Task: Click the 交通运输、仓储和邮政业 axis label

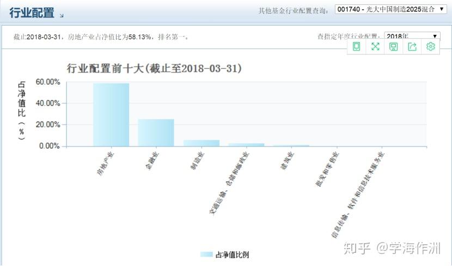Action: (x=229, y=183)
